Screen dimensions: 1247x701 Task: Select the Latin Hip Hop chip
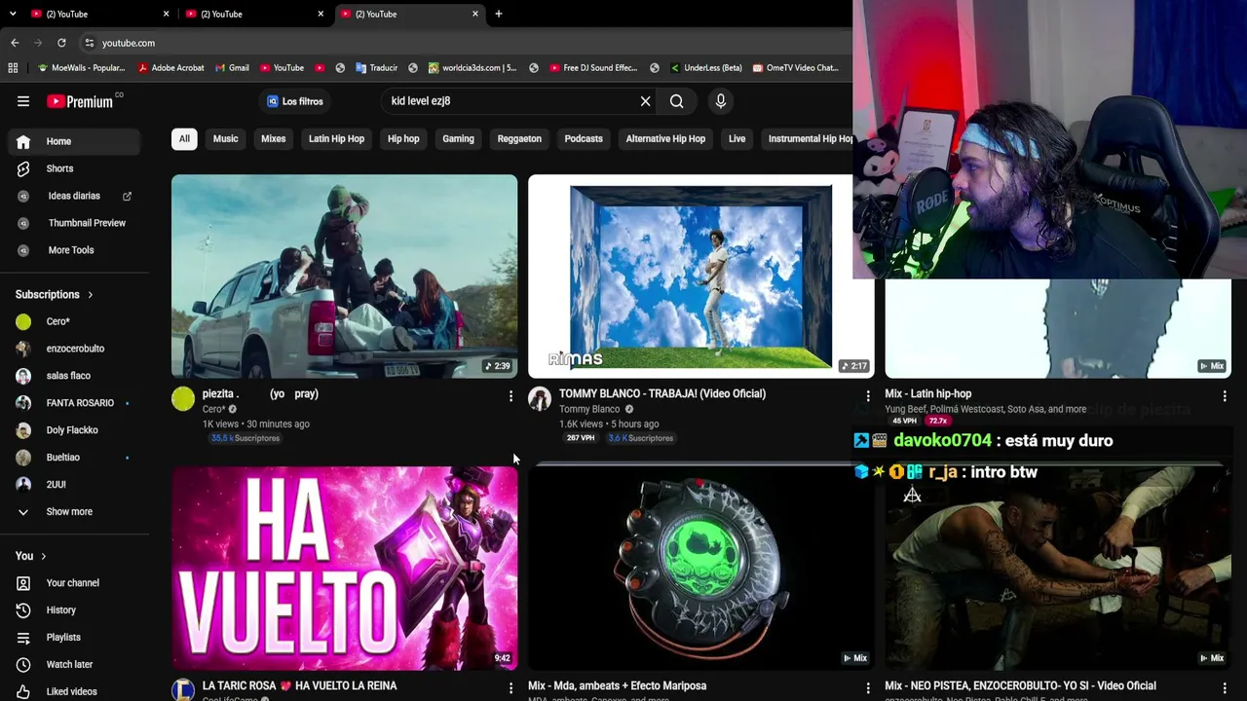[336, 139]
